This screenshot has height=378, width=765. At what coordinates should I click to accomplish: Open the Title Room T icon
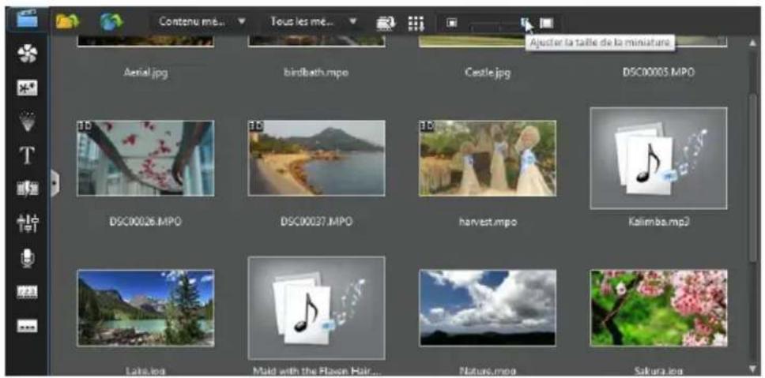27,155
